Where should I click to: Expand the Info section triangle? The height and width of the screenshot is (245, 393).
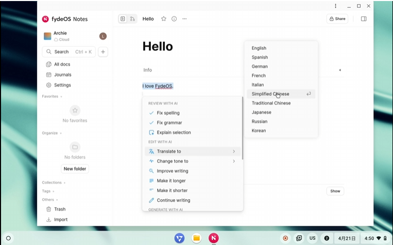click(340, 70)
